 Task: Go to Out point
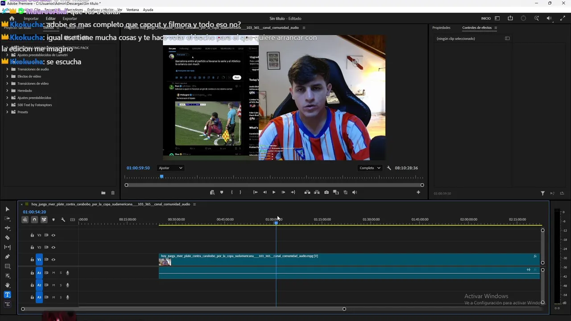(x=293, y=192)
